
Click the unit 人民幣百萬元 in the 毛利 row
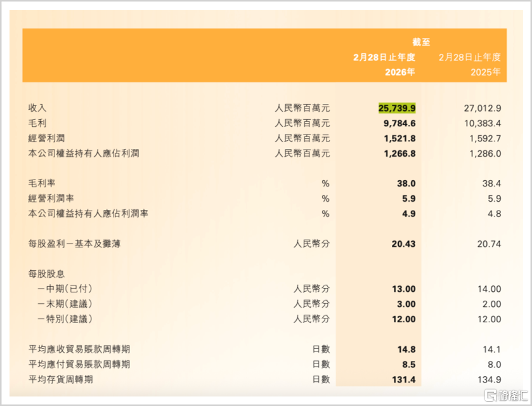tap(302, 123)
